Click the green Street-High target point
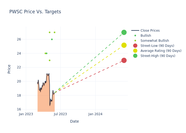Screen dimensions: 186x133 [124, 32]
